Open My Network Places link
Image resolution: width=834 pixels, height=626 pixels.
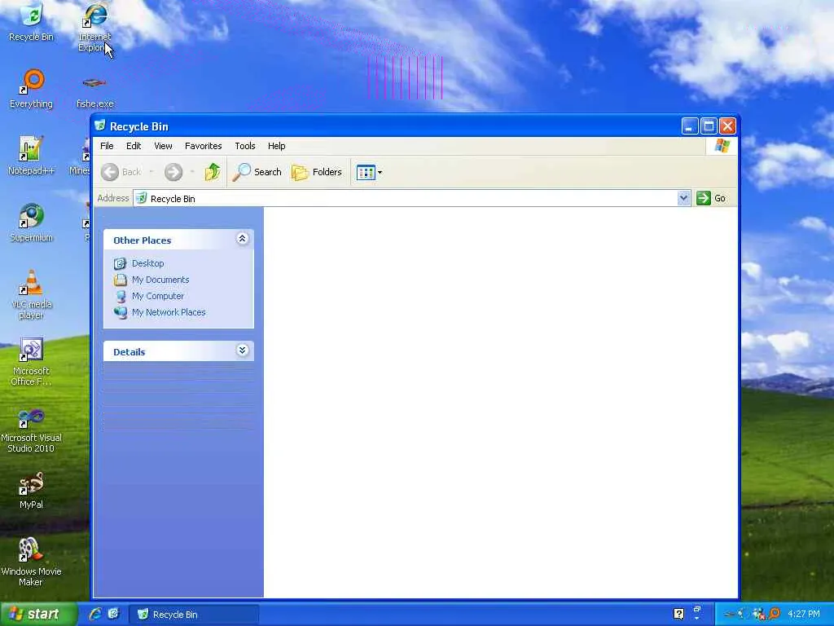[169, 312]
